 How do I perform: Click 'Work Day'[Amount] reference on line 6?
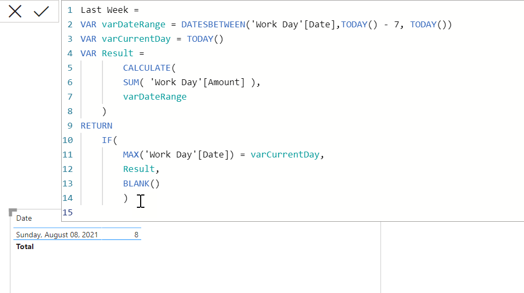point(198,82)
